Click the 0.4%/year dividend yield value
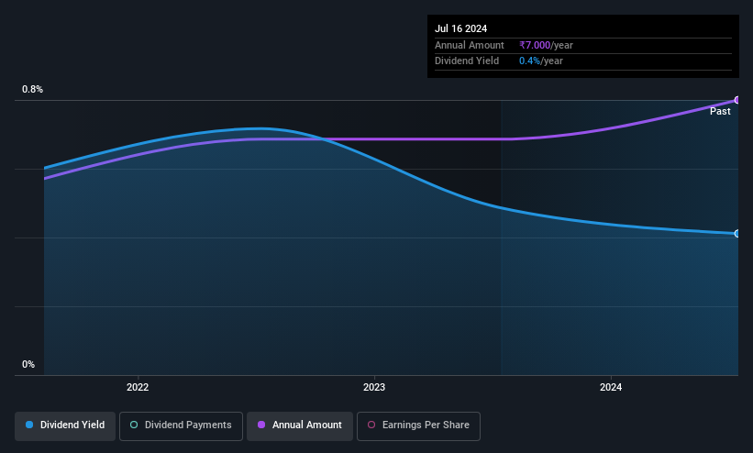Screen dimensions: 753x453 coord(541,61)
